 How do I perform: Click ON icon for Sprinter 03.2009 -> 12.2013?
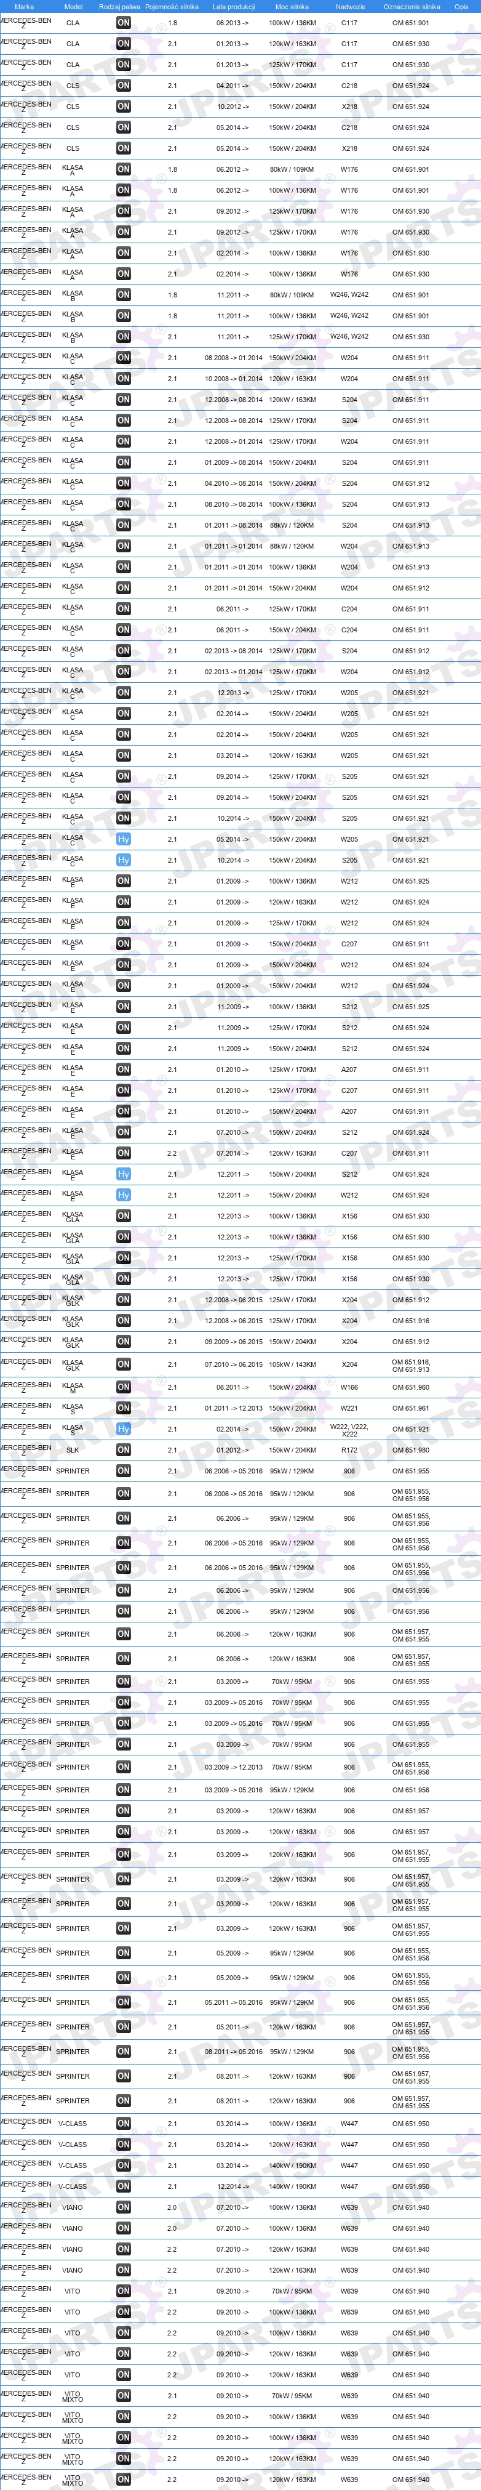tap(124, 1767)
